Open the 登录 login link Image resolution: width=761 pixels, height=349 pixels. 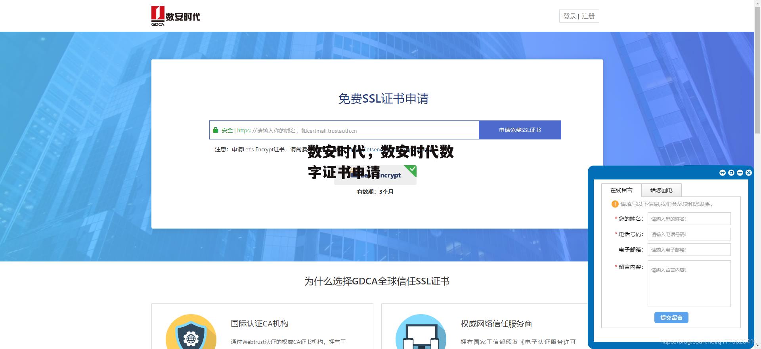click(x=570, y=16)
